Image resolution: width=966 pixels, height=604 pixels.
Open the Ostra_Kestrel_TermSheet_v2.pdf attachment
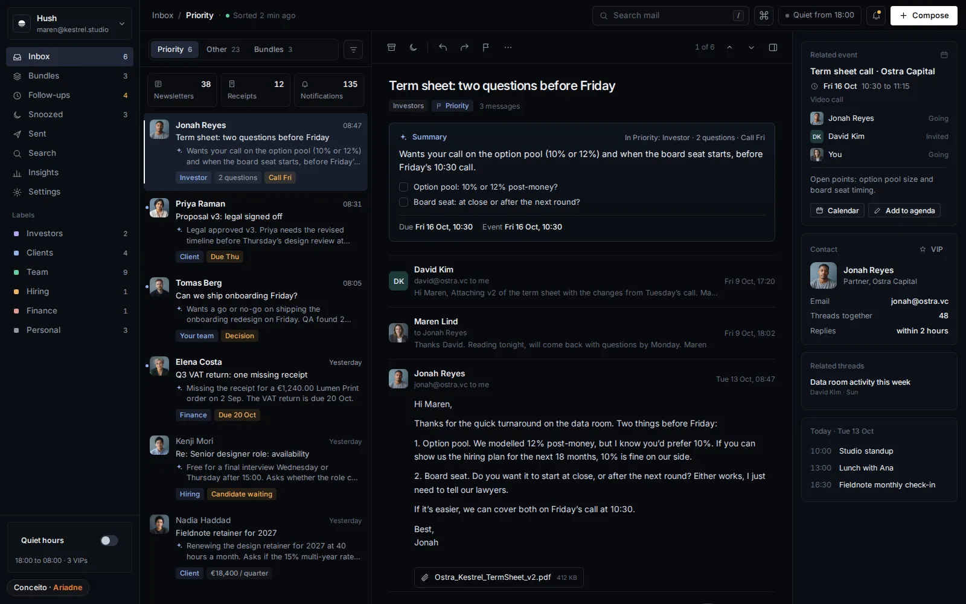click(499, 577)
